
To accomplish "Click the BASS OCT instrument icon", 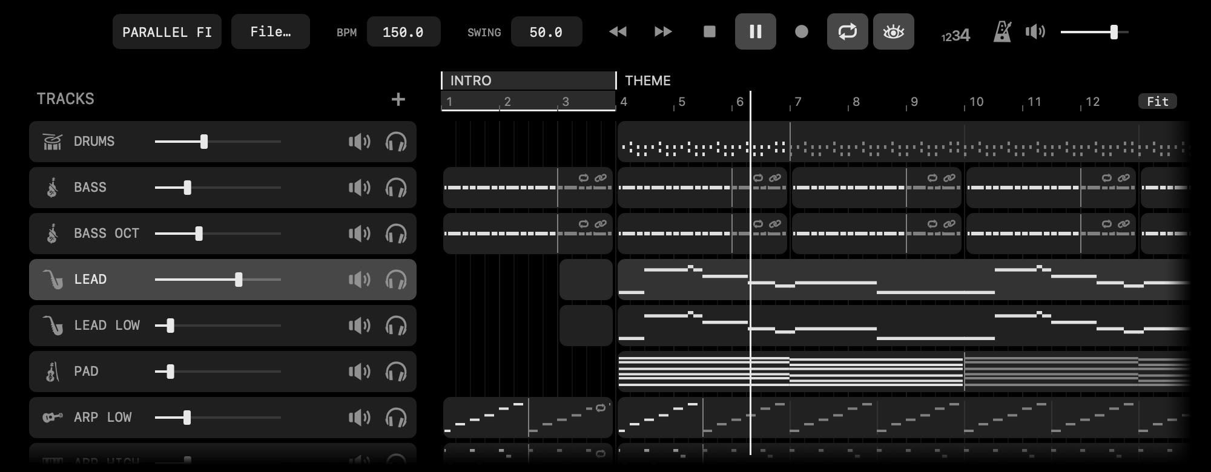I will coord(53,234).
